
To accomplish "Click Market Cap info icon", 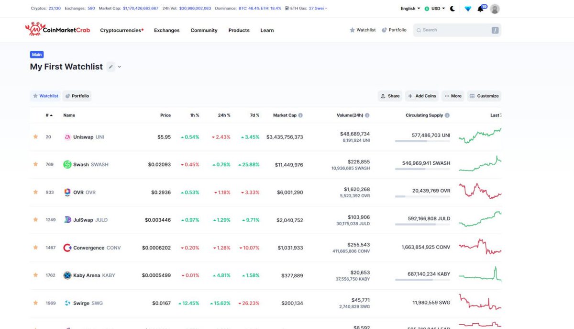I will pyautogui.click(x=300, y=115).
